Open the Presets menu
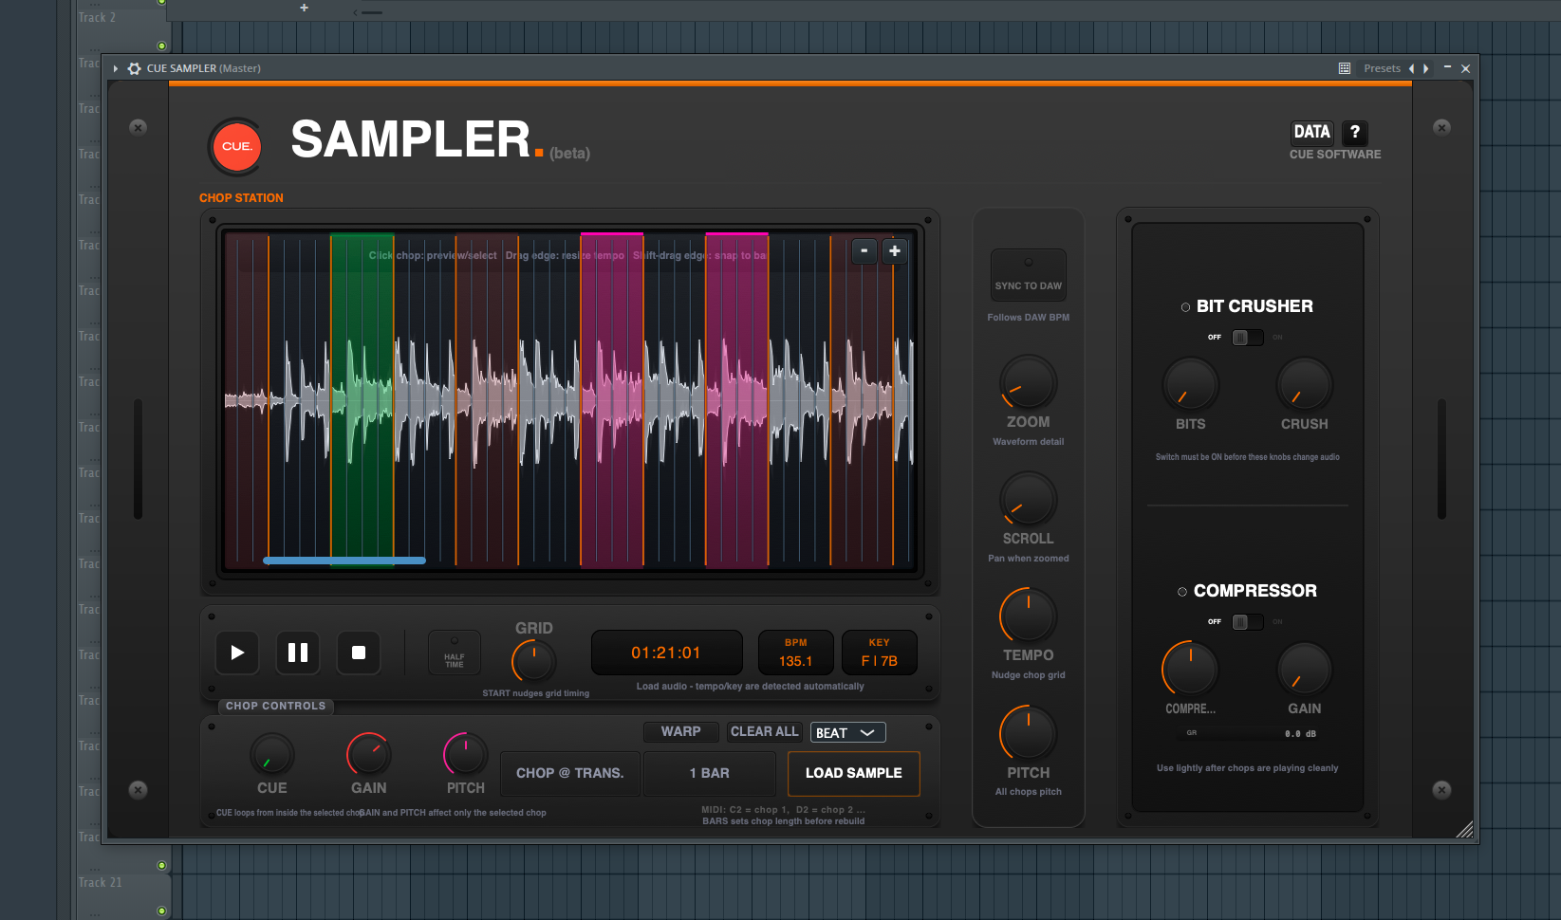The image size is (1561, 920). 1382,68
